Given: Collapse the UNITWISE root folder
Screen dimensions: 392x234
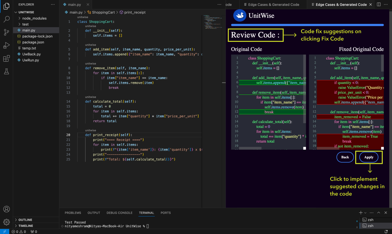Looking at the screenshot, I should [x=36, y=12].
